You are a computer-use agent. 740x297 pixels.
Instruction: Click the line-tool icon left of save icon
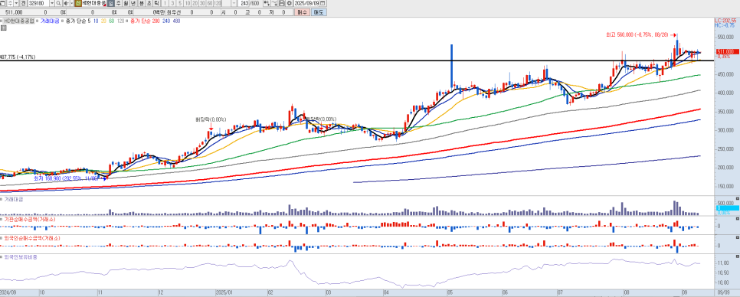(x=274, y=3)
